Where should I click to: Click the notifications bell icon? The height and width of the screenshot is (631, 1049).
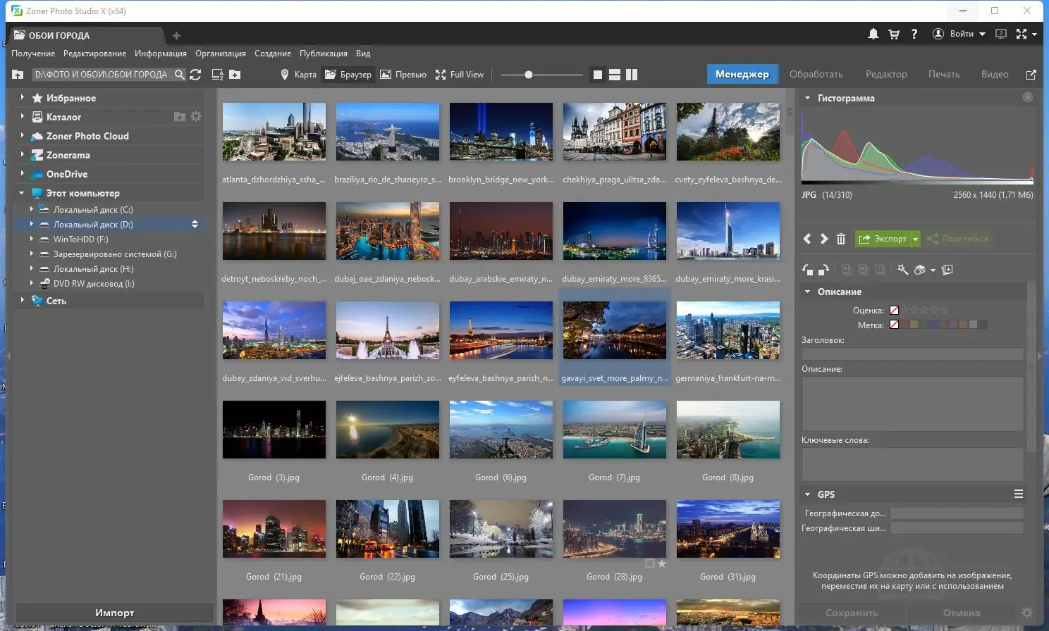tap(873, 34)
